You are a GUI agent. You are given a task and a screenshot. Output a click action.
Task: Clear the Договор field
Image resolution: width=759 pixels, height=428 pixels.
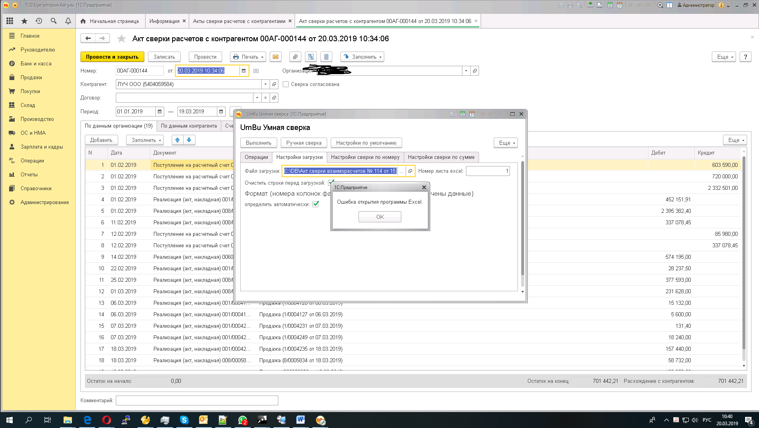(x=266, y=97)
